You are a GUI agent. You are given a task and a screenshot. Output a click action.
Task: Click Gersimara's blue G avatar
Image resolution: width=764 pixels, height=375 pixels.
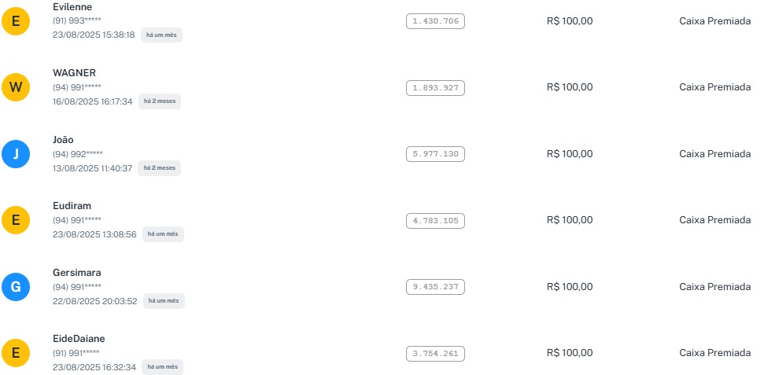[x=16, y=287]
